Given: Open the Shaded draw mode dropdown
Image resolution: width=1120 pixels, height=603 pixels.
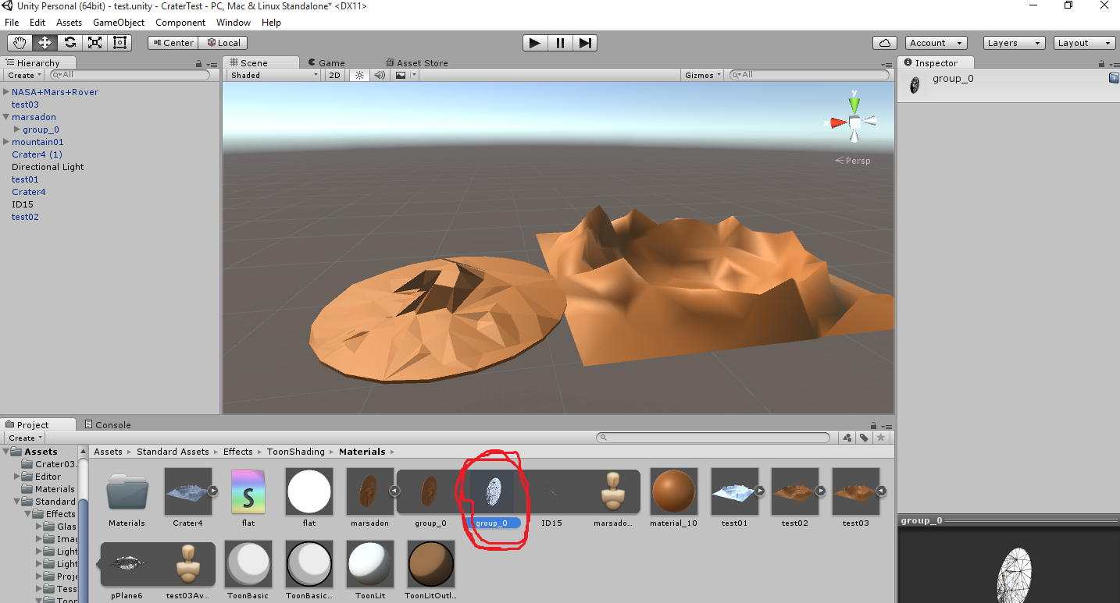Looking at the screenshot, I should (x=273, y=75).
